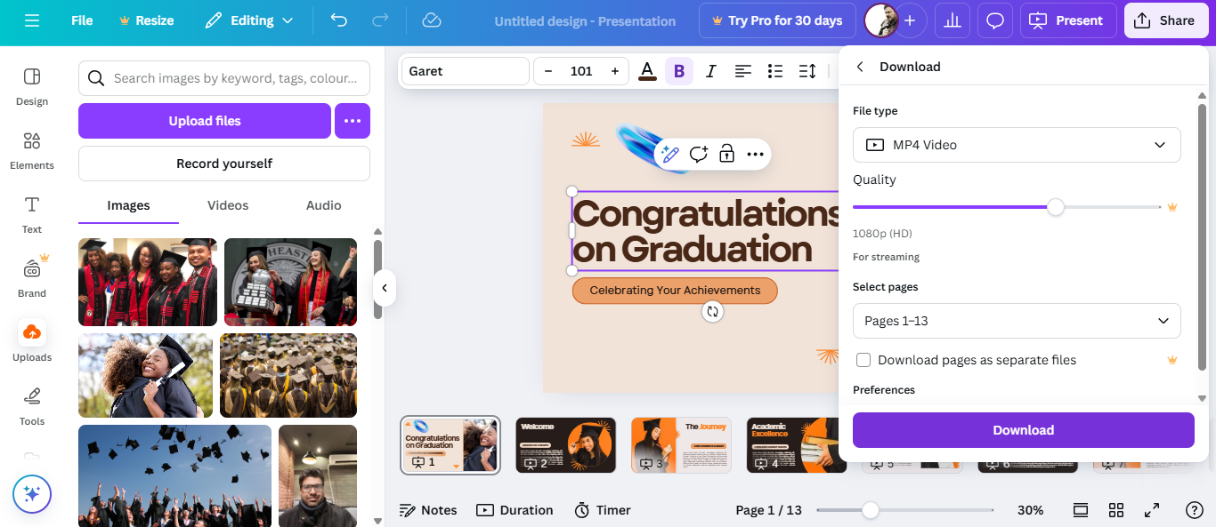
Task: Check the cloud save status icon
Action: pos(432,20)
